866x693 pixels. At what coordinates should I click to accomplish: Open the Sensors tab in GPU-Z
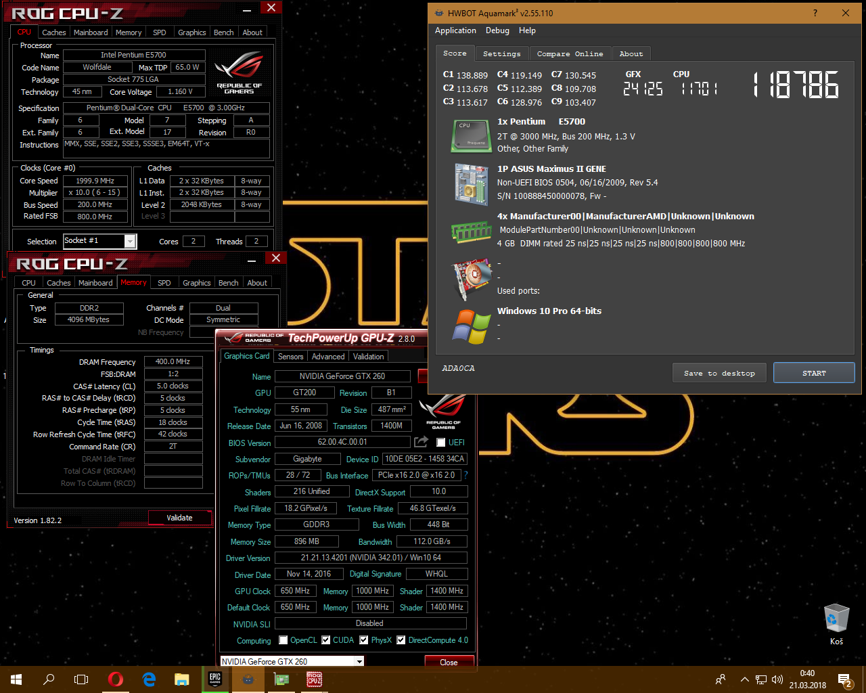point(291,356)
